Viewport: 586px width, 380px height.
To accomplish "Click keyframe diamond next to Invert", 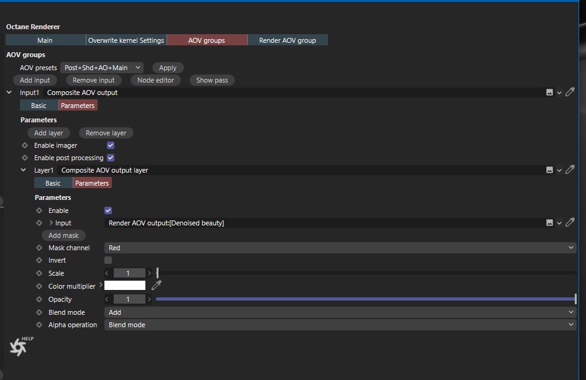I will point(39,260).
